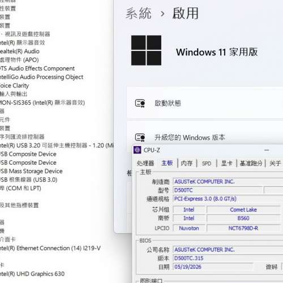Select the second USB Composite Device
Image resolution: width=283 pixels, height=283 pixels.
click(28, 162)
